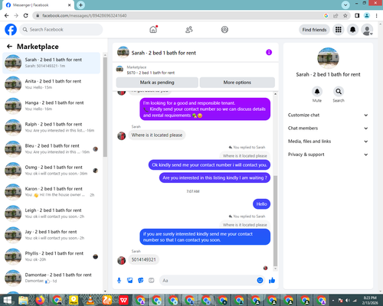Open Leigh's 2 bed 1 bath chat
This screenshot has height=306, width=383.
pos(51,213)
